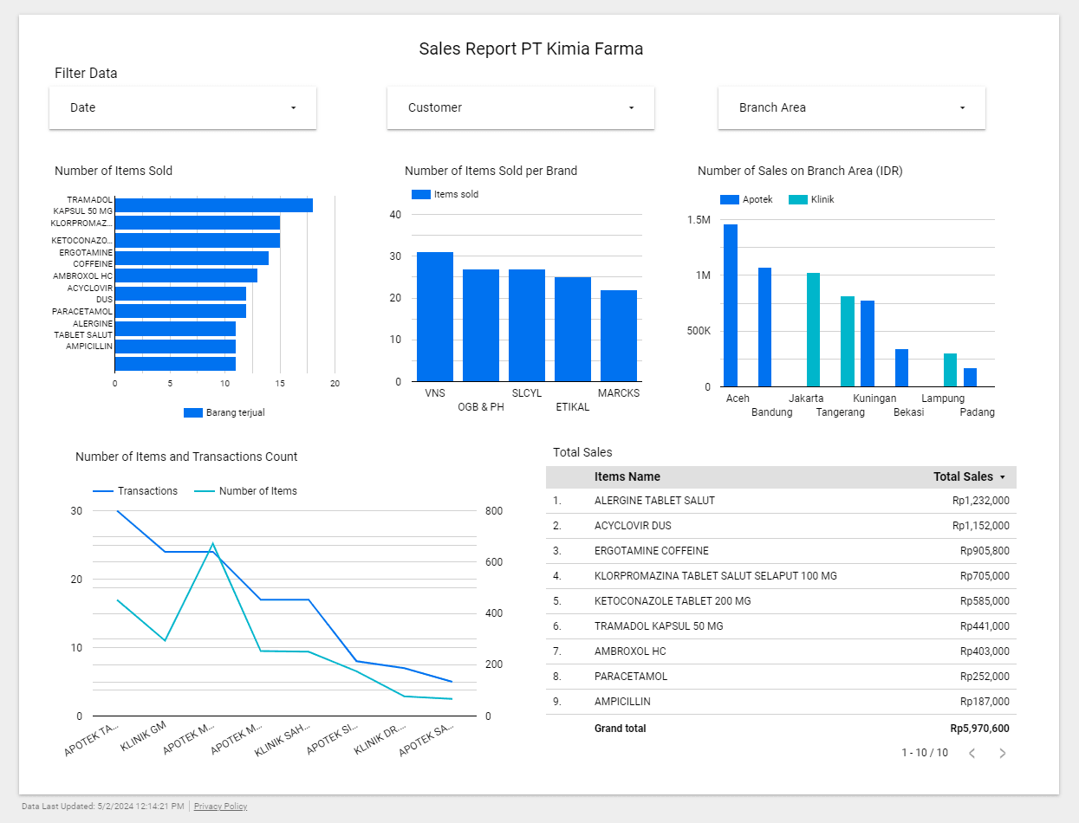The image size is (1079, 823).
Task: Click Number of Items and Transactions Count title
Action: [186, 457]
